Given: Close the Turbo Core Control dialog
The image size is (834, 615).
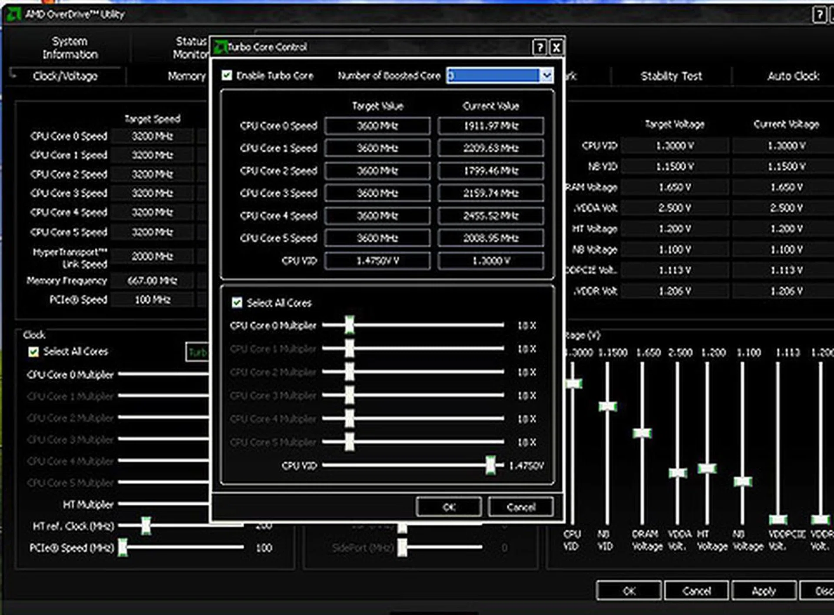Looking at the screenshot, I should (556, 47).
